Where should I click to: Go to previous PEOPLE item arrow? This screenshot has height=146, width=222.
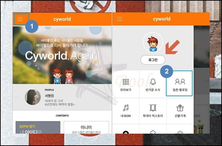click(18, 97)
